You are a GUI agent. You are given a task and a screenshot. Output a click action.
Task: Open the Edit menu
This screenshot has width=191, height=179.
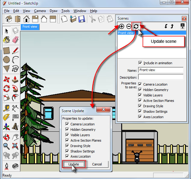(16, 11)
